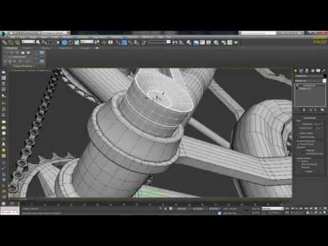Activate the Select and Move tool
The width and height of the screenshot is (328, 246).
pyautogui.click(x=64, y=42)
